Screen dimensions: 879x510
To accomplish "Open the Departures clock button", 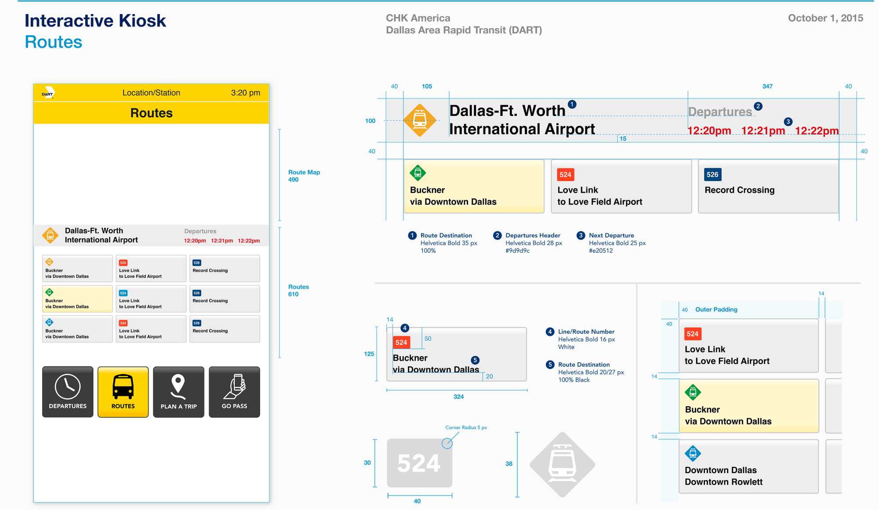I will [68, 392].
